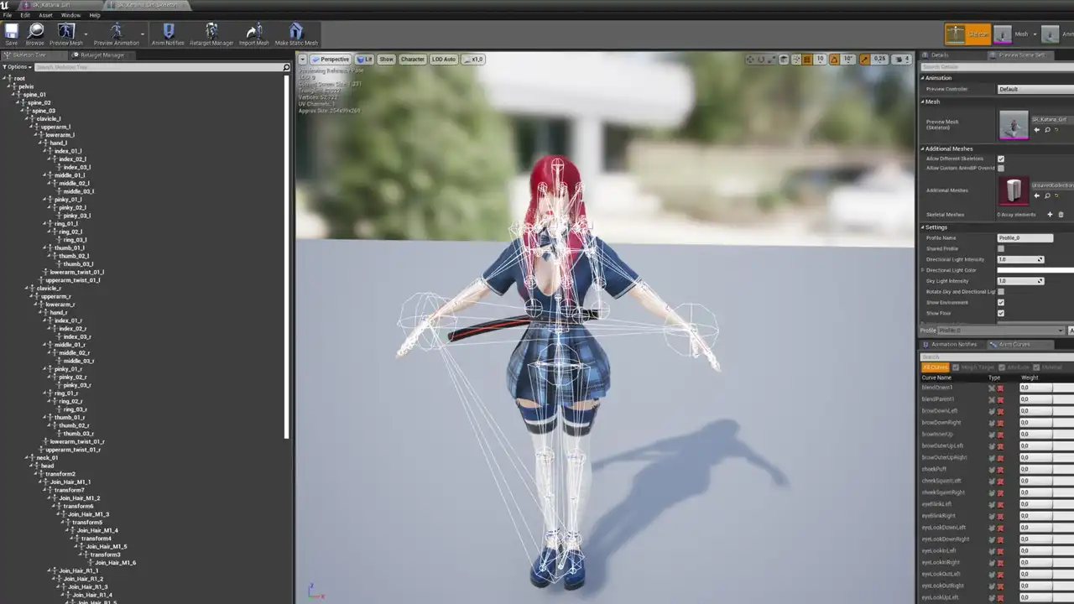
Task: Click the LOD Auto button
Action: tap(444, 60)
